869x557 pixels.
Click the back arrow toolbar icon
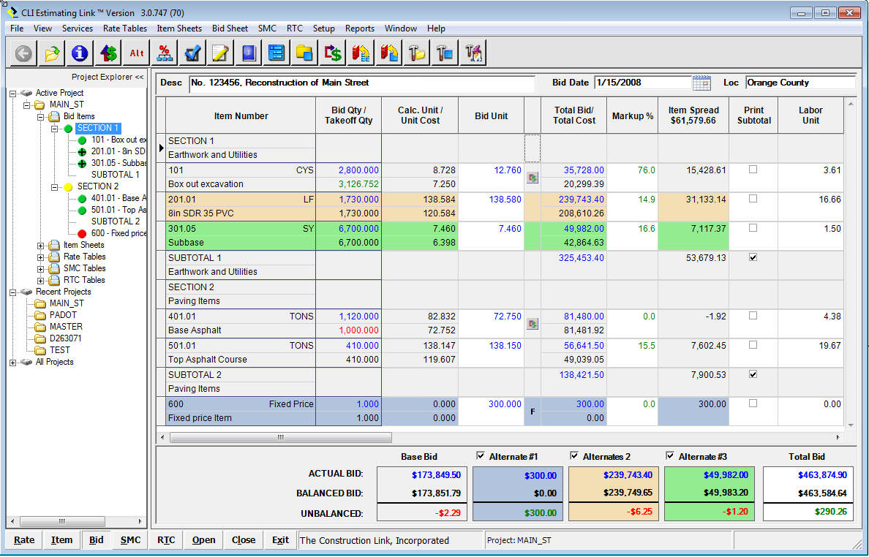tap(24, 53)
